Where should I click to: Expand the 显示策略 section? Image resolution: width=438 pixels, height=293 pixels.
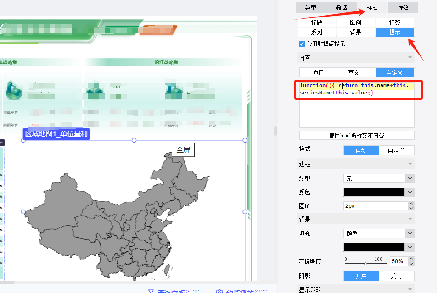click(x=356, y=289)
